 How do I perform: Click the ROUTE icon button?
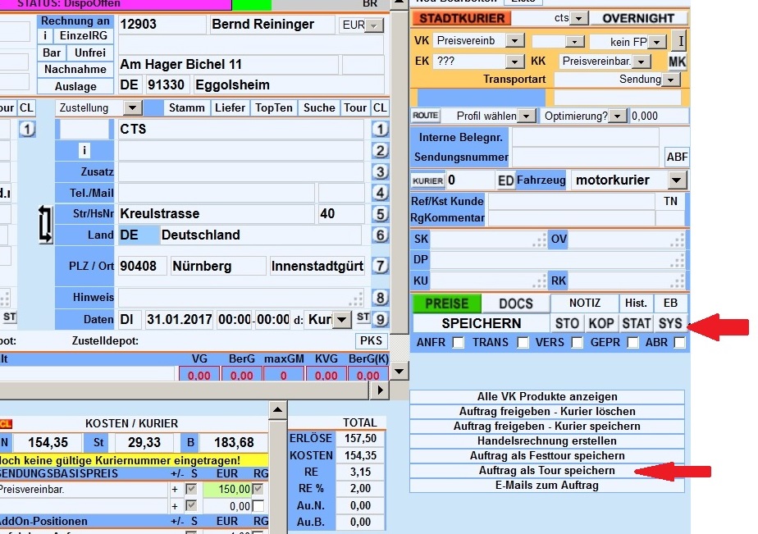click(426, 116)
